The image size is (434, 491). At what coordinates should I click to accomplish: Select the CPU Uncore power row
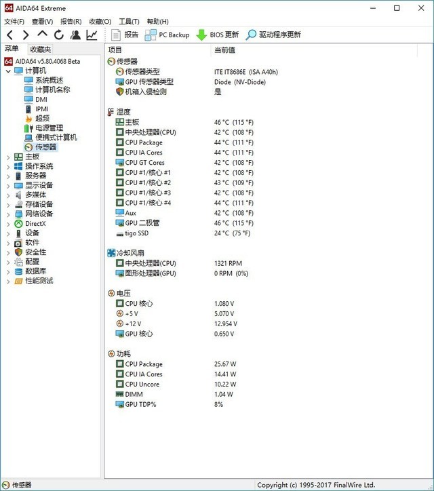click(176, 385)
